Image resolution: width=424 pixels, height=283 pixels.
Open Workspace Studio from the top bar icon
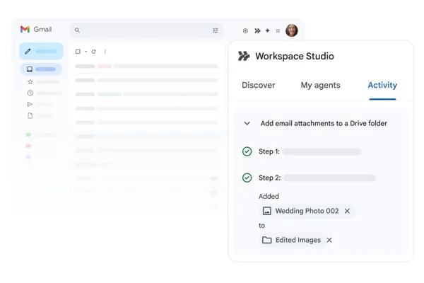257,31
